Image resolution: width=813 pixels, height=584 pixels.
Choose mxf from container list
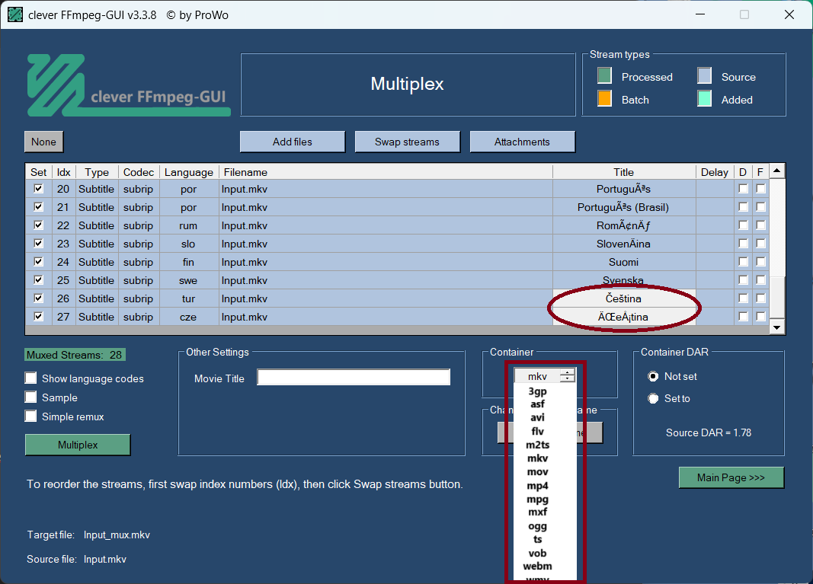538,512
